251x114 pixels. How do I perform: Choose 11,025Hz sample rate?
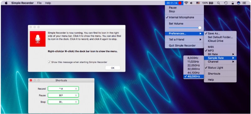194,62
